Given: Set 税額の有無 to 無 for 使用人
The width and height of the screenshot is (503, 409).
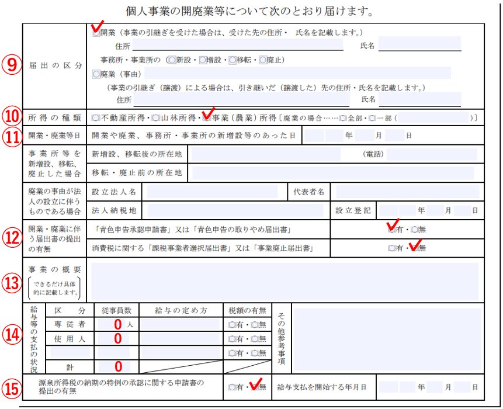Looking at the screenshot, I should pos(255,339).
